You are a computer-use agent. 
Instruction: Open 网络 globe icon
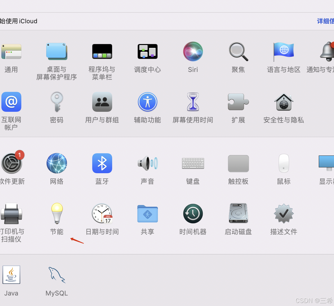pyautogui.click(x=57, y=163)
